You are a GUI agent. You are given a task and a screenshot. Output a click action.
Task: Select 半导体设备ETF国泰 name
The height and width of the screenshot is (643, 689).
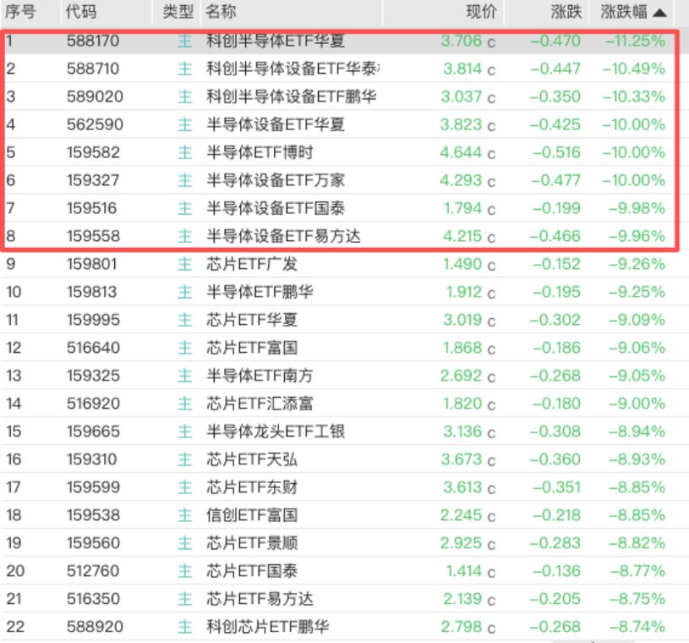[x=276, y=208]
